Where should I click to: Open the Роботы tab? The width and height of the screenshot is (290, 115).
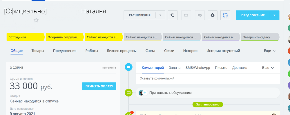92,51
